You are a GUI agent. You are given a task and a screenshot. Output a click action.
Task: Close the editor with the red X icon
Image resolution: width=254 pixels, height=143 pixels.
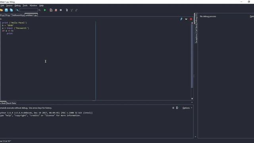pyautogui.click(x=191, y=19)
